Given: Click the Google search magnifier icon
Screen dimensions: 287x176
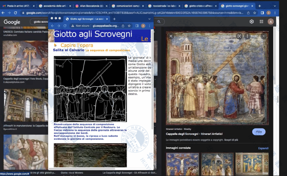Looking at the screenshot, I should tap(159, 21).
